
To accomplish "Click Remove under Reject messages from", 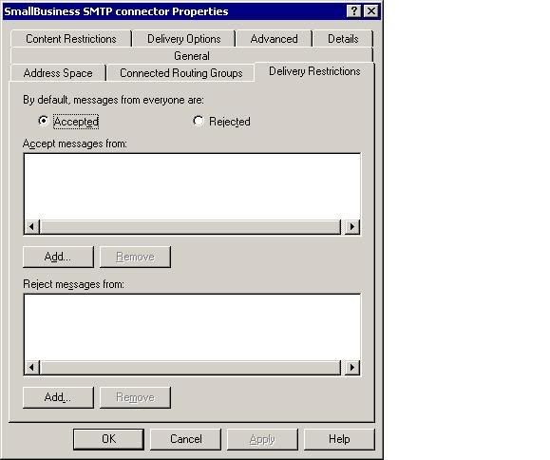I will [136, 397].
